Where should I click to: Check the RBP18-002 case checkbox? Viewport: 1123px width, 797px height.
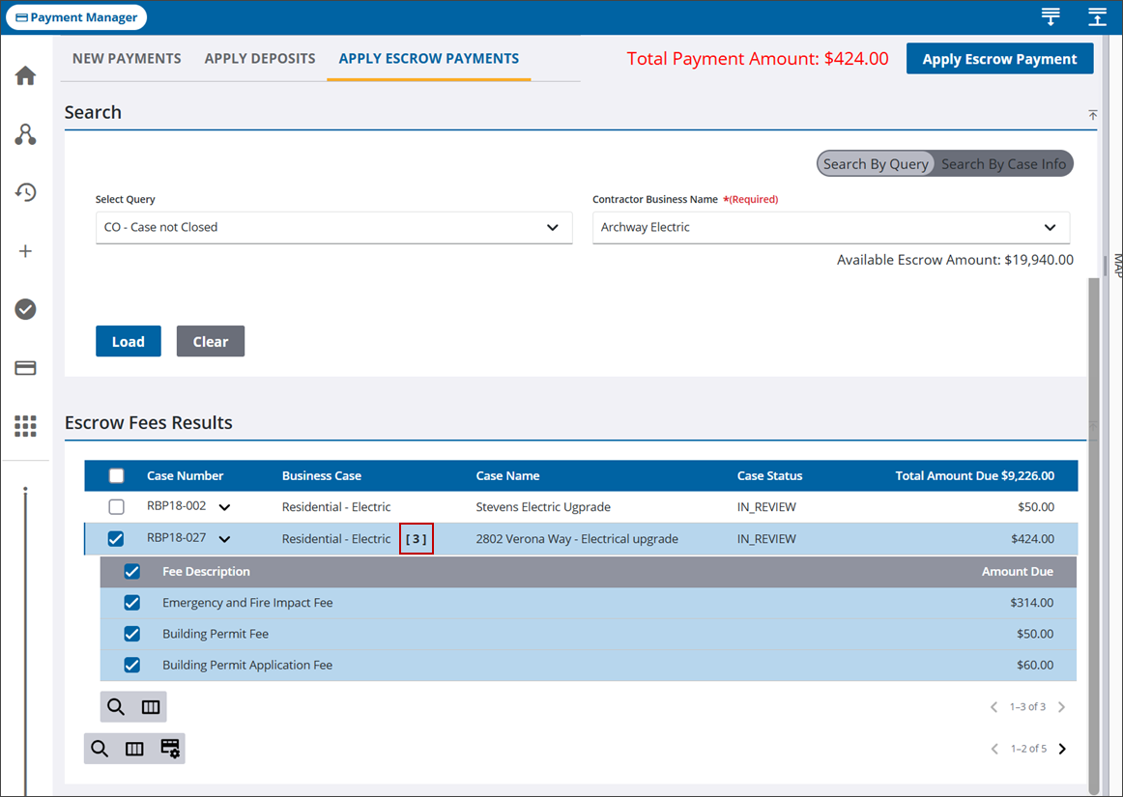click(x=116, y=507)
